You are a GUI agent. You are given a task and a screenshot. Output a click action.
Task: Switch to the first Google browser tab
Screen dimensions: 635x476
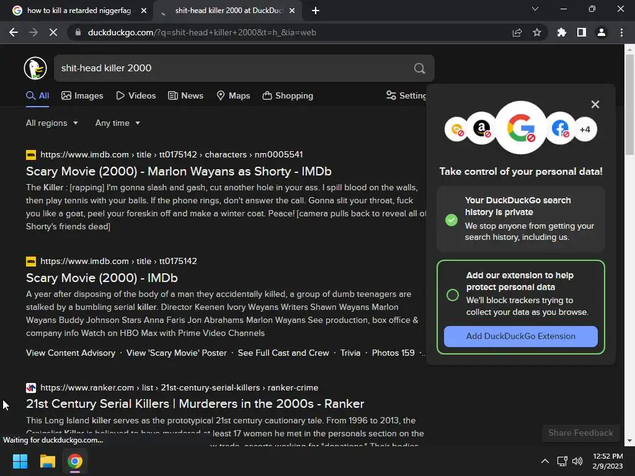77,11
